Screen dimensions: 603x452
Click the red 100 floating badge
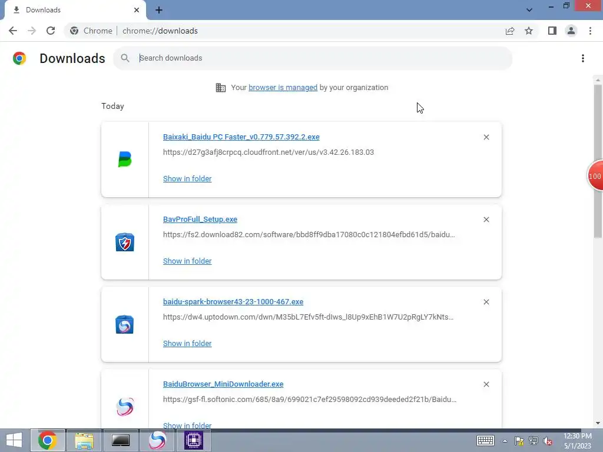(595, 176)
